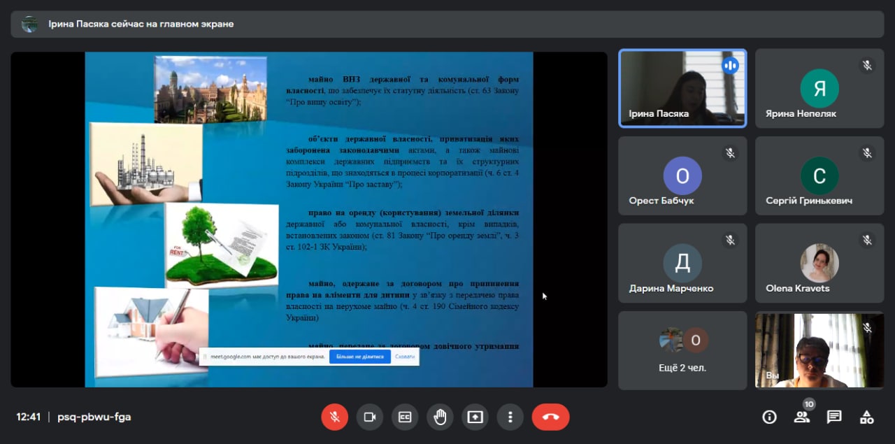Open the activities panel
This screenshot has width=895, height=444.
point(866,417)
